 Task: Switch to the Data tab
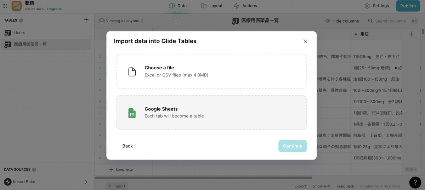178,6
